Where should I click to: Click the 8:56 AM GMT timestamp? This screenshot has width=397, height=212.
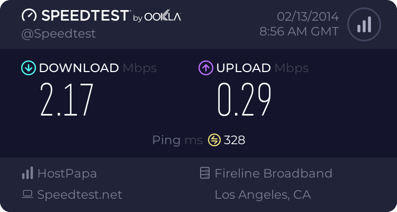299,32
